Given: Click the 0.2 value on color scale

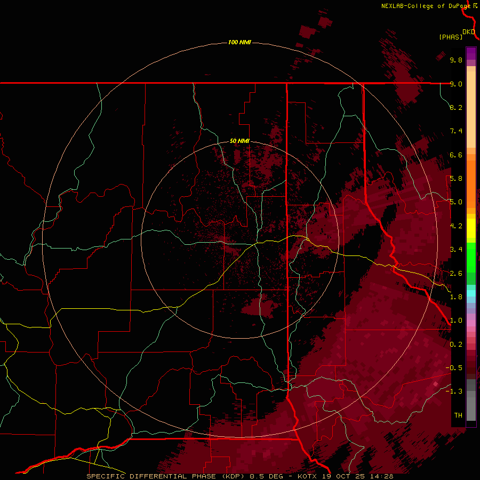Looking at the screenshot, I should [456, 345].
